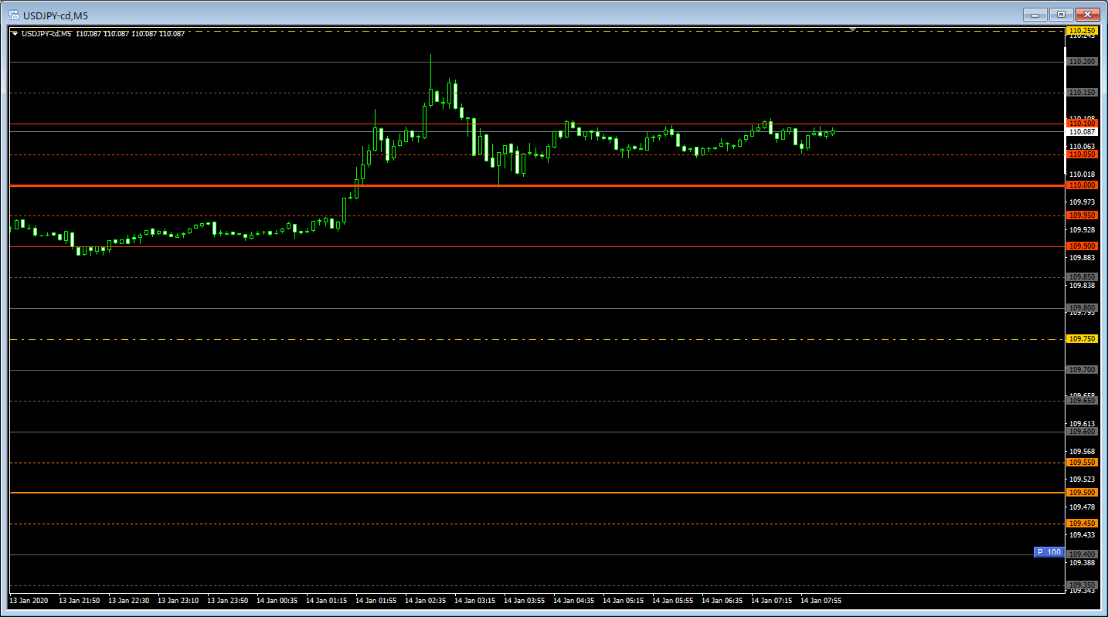Click the 14 Jan 07:55 time label
Viewport: 1108px width, 617px height.
click(x=821, y=600)
